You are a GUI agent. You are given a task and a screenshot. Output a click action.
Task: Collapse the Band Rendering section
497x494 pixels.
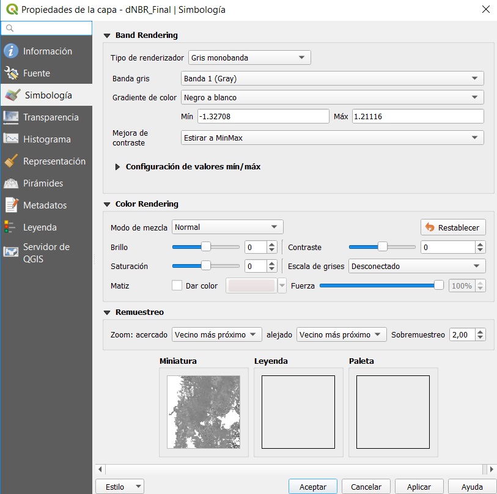pos(108,35)
